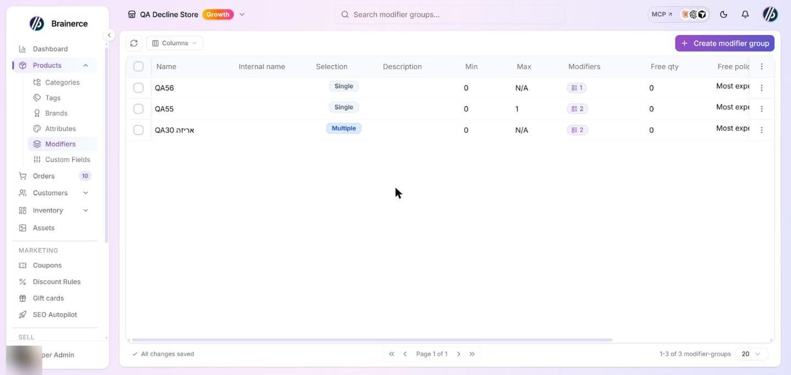Screen dimensions: 791x375
Task: Click the Single badge in QA56 row
Action: coord(344,86)
